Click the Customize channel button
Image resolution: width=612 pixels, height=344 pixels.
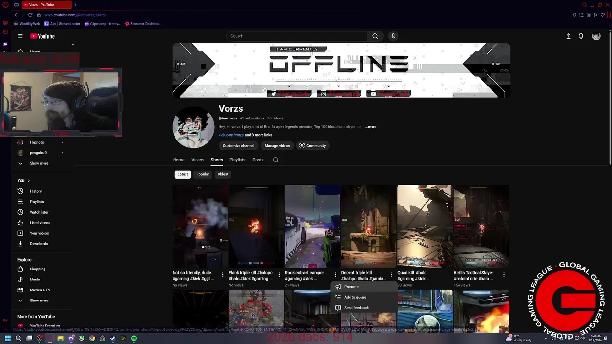coord(239,146)
